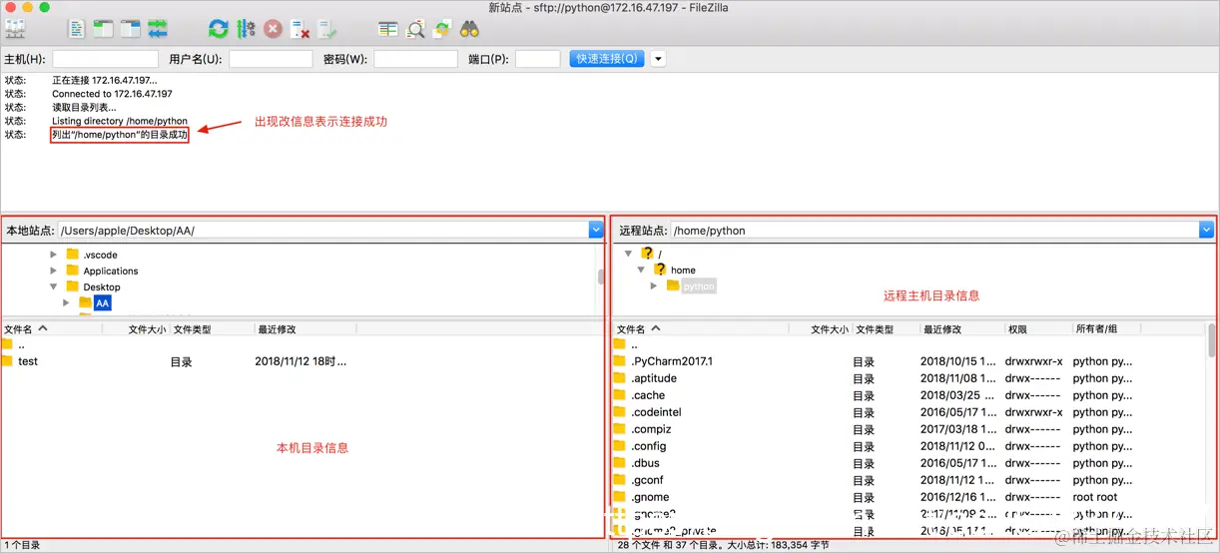Sort local pane by 文件名 column
This screenshot has width=1220, height=553.
[x=51, y=328]
